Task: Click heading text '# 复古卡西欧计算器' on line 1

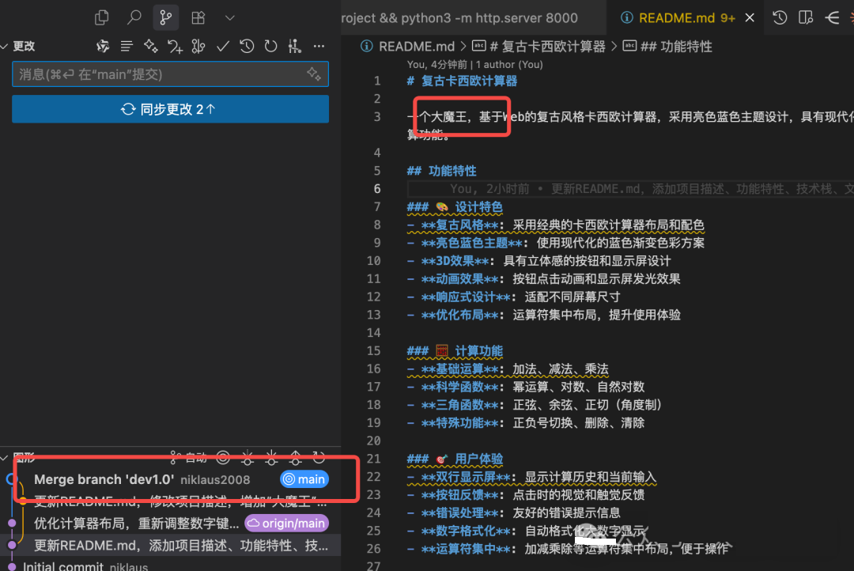Action: pyautogui.click(x=462, y=81)
